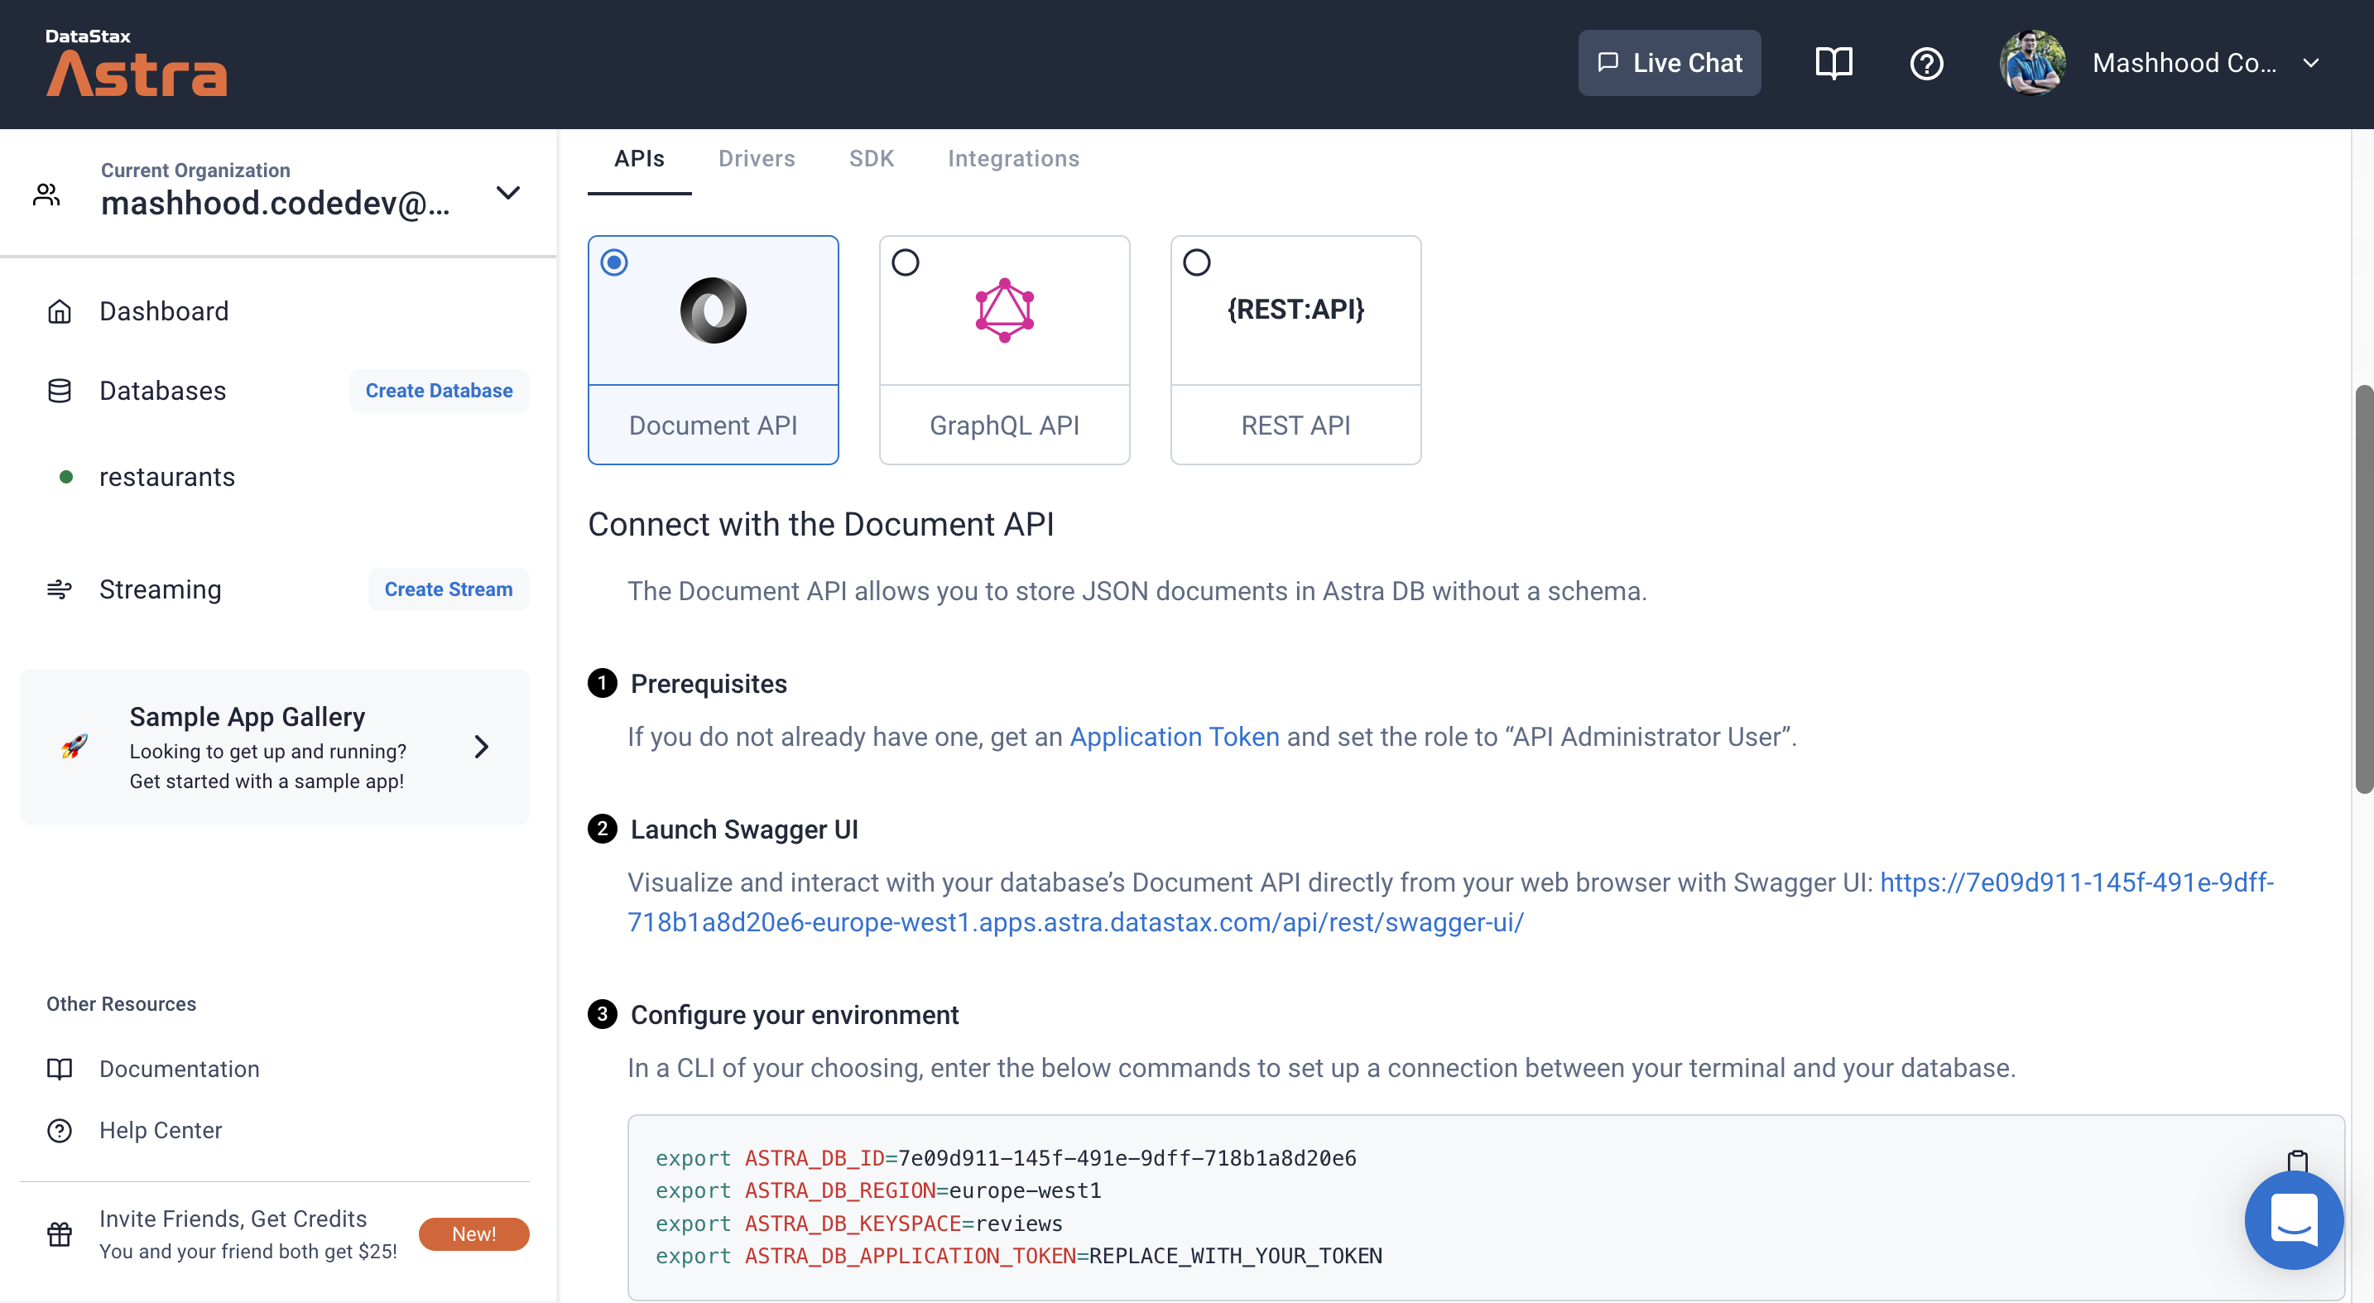
Task: Click the Sample App Gallery title
Action: [x=247, y=716]
